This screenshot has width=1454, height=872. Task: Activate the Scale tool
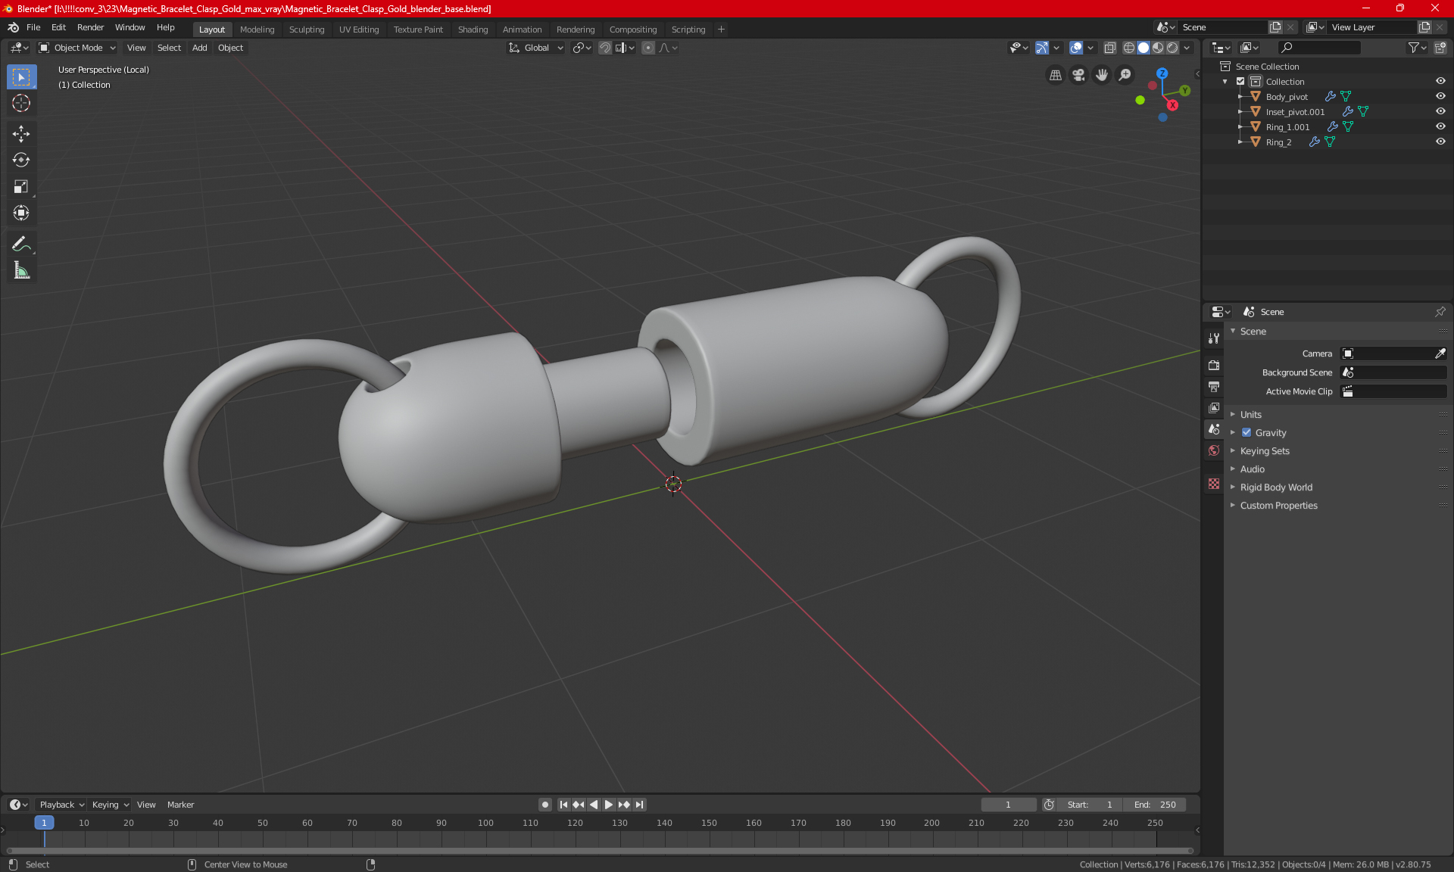21,187
